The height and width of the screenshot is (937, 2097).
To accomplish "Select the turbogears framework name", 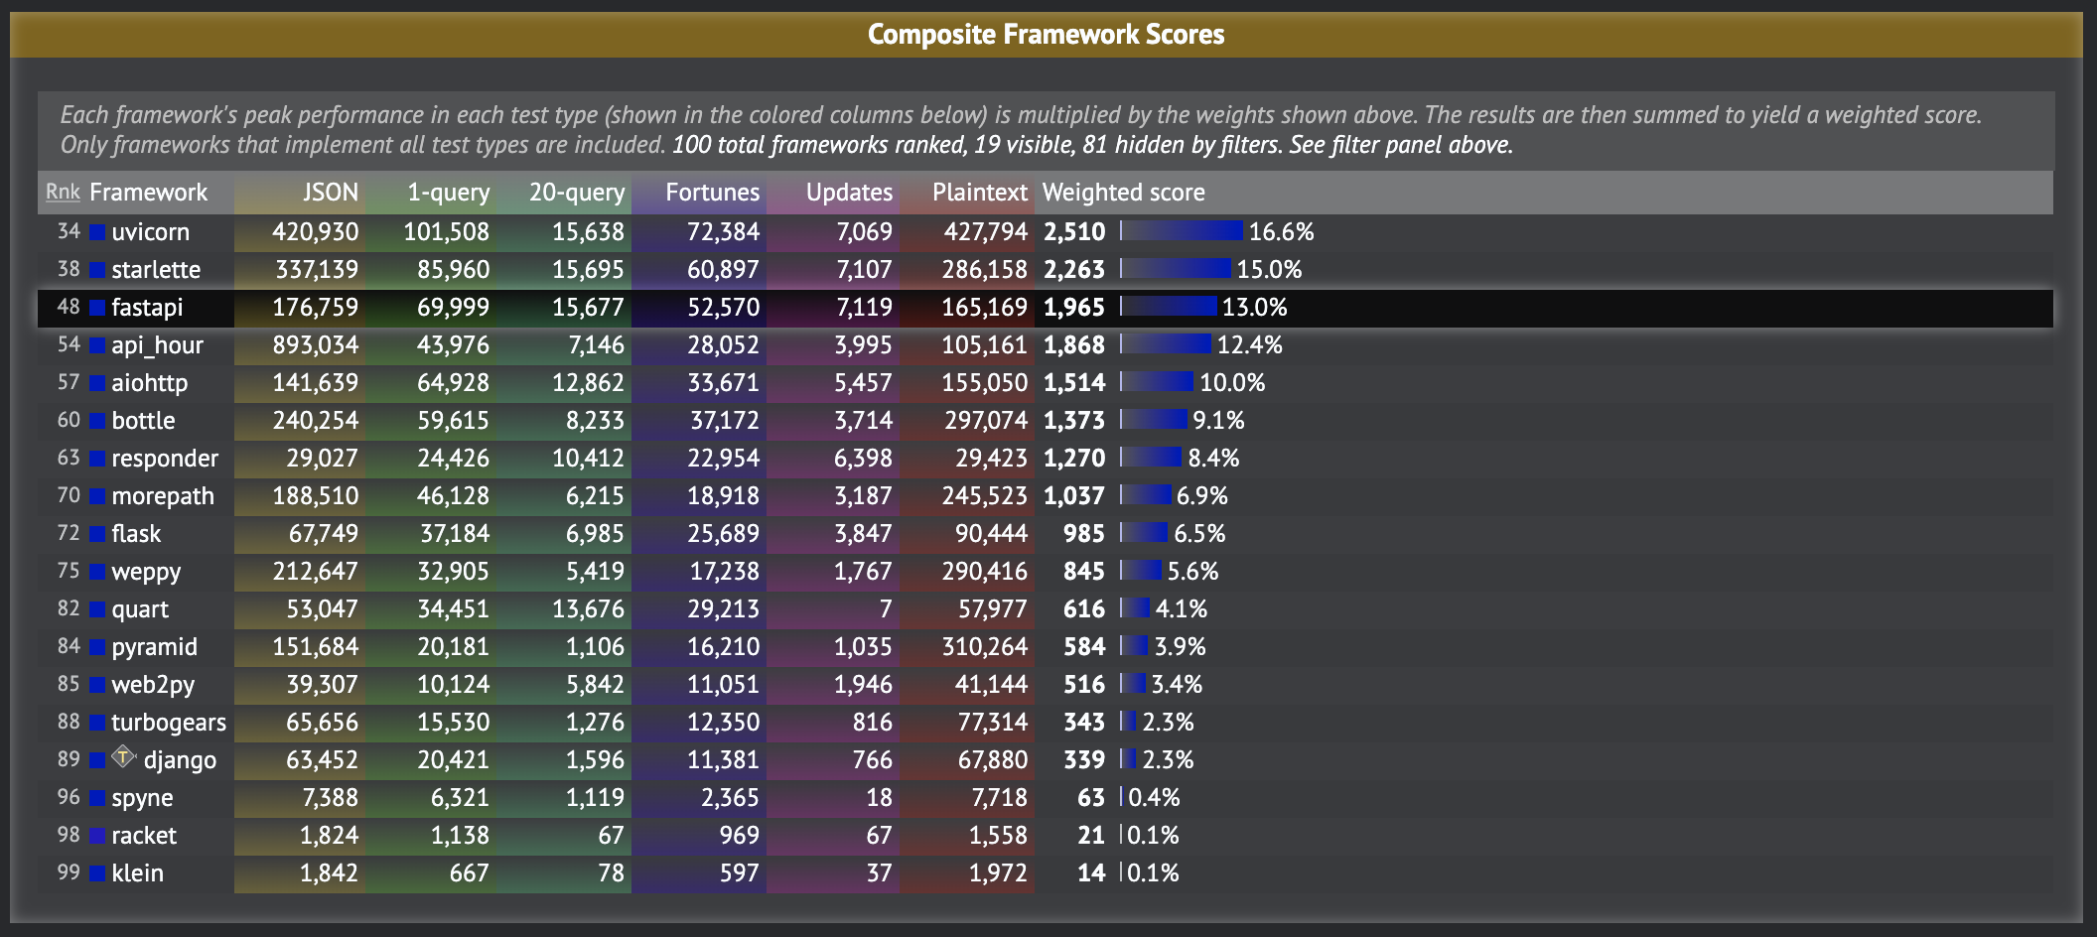I will (169, 723).
